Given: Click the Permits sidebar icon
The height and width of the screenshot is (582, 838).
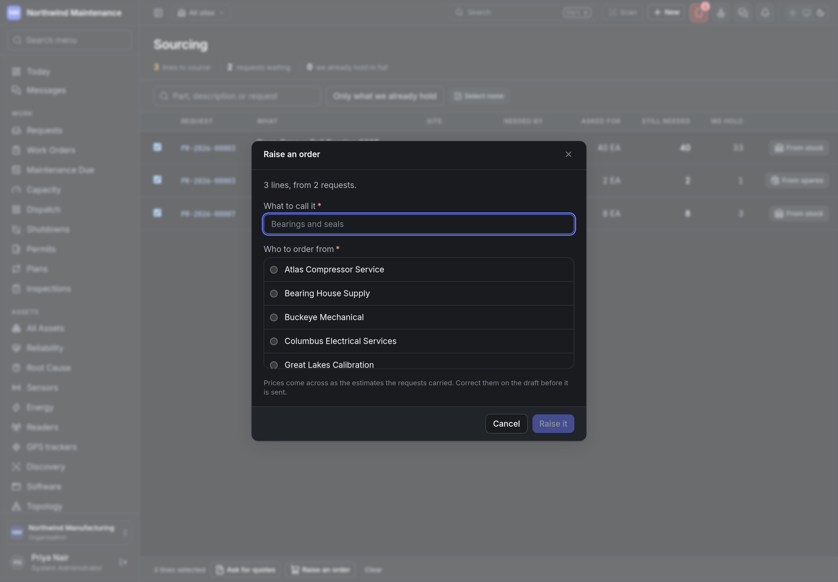Looking at the screenshot, I should click(16, 249).
